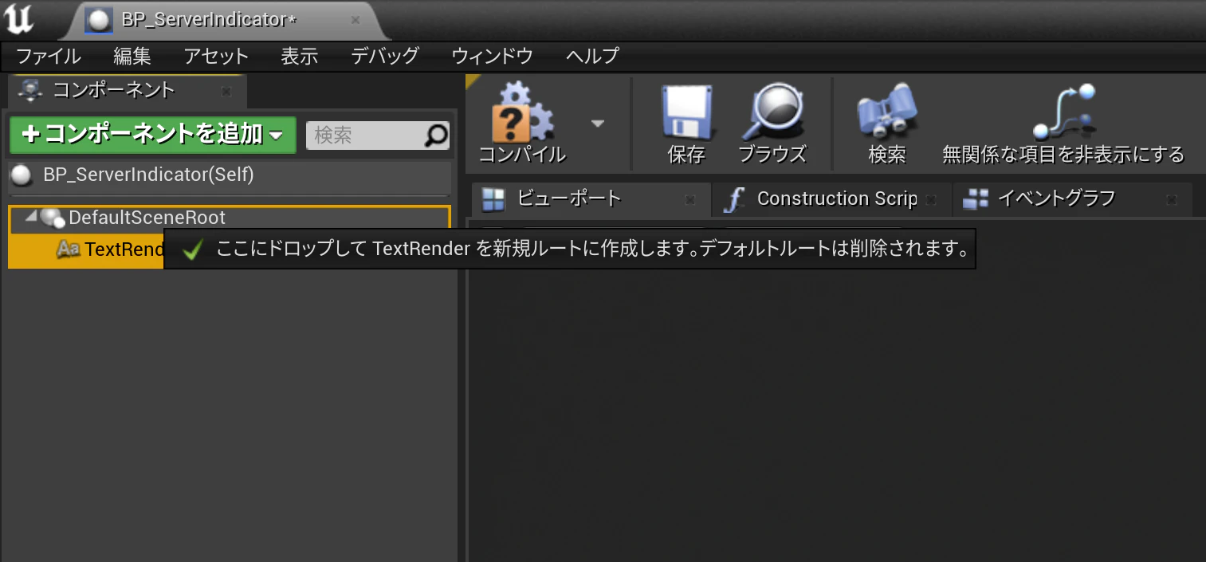
Task: Open the Debug (デバッグ) menu
Action: pos(385,56)
